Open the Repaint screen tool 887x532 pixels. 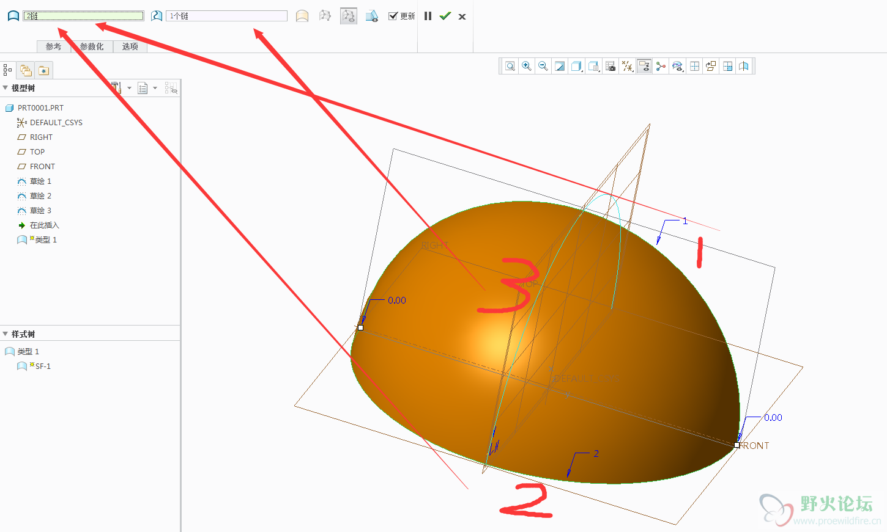[x=560, y=66]
